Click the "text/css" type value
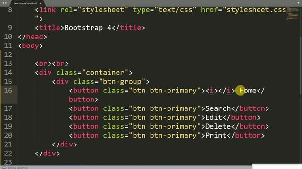 175,10
